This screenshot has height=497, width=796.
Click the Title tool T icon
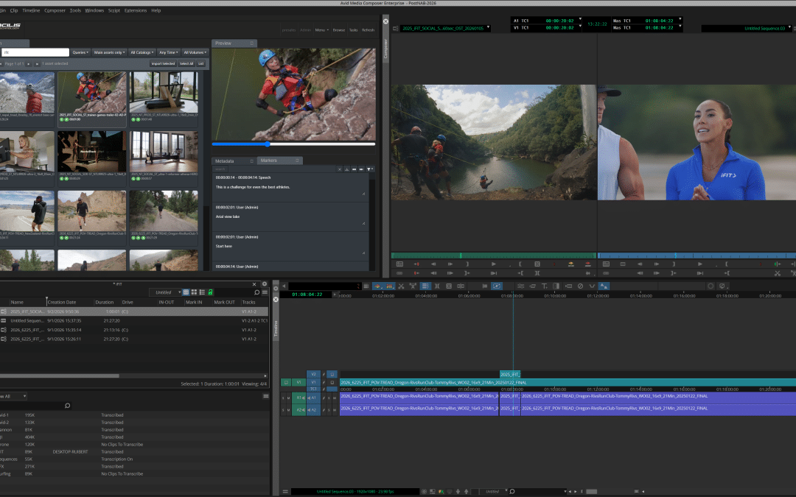point(544,286)
